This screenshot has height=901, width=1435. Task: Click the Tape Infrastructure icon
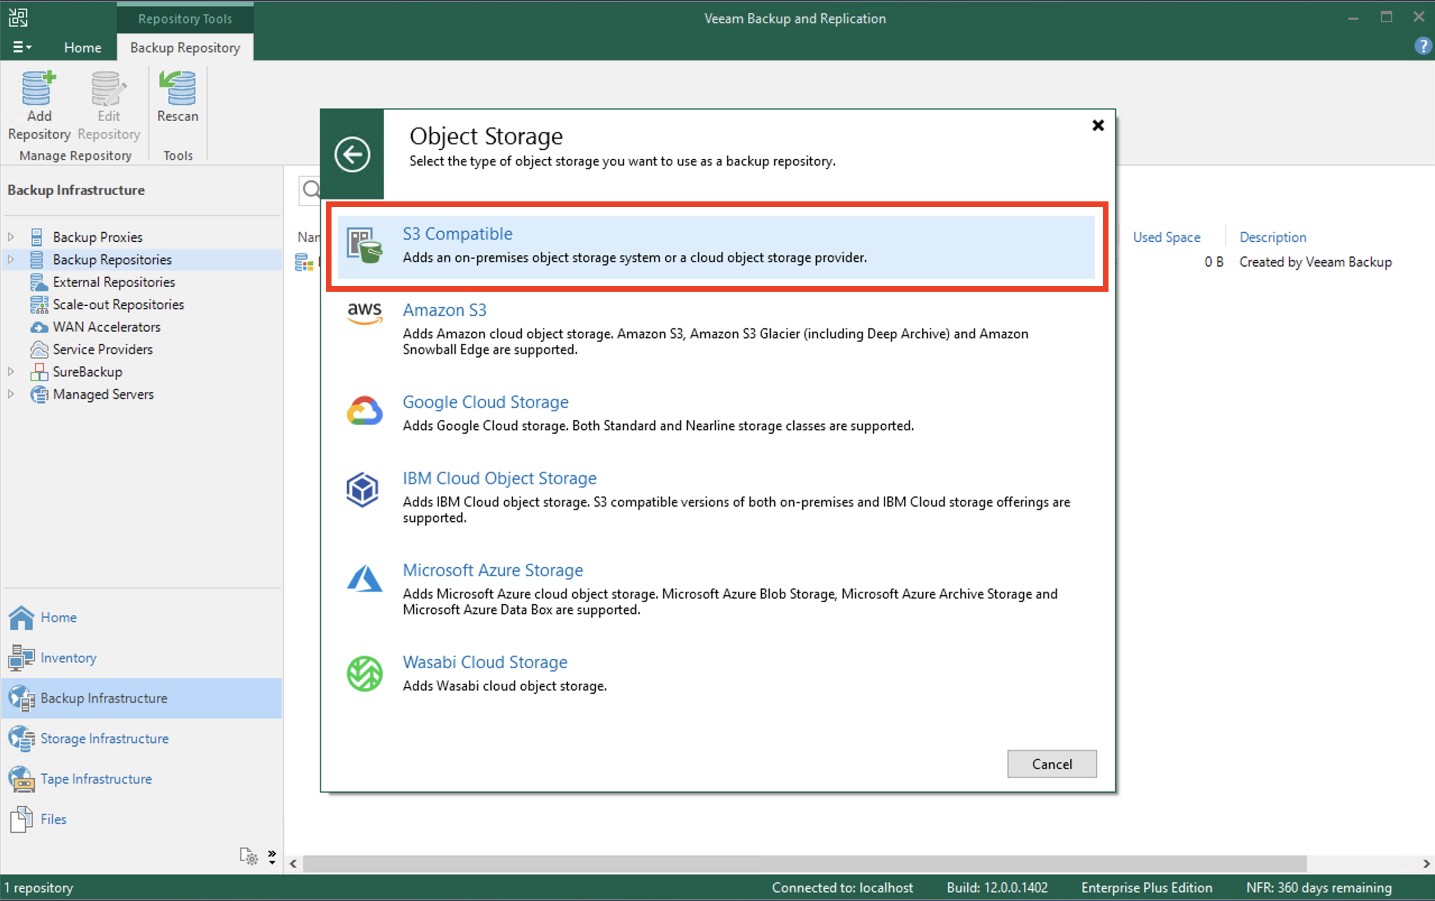[21, 779]
